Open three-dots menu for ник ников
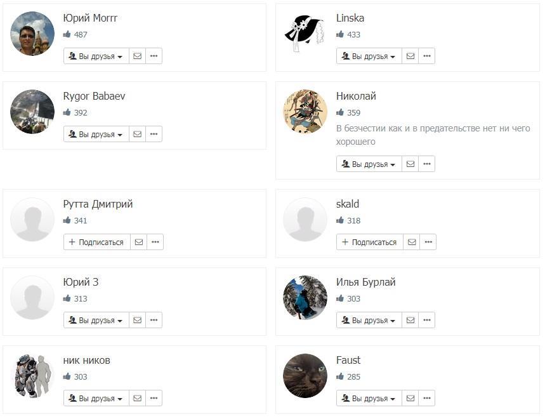545x419 pixels. 154,398
